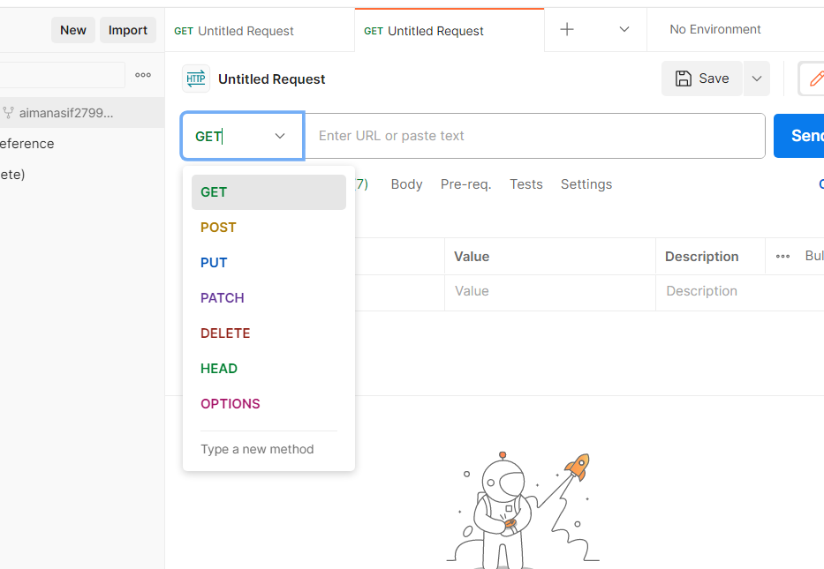The height and width of the screenshot is (569, 824).
Task: Open the Tests tab
Action: pyautogui.click(x=525, y=184)
